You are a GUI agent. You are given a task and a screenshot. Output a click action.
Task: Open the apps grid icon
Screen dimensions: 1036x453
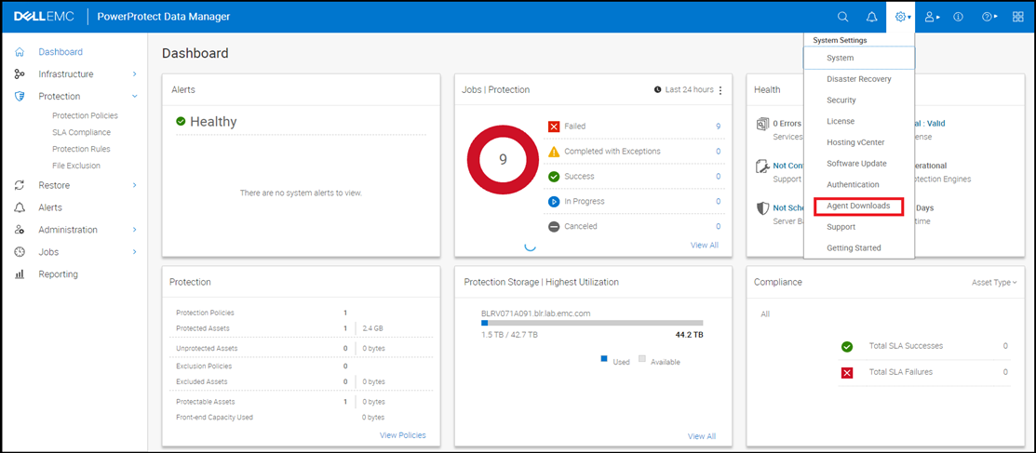[x=1018, y=17]
